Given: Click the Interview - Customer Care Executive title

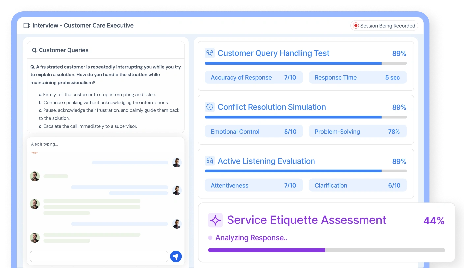Looking at the screenshot, I should click(83, 25).
